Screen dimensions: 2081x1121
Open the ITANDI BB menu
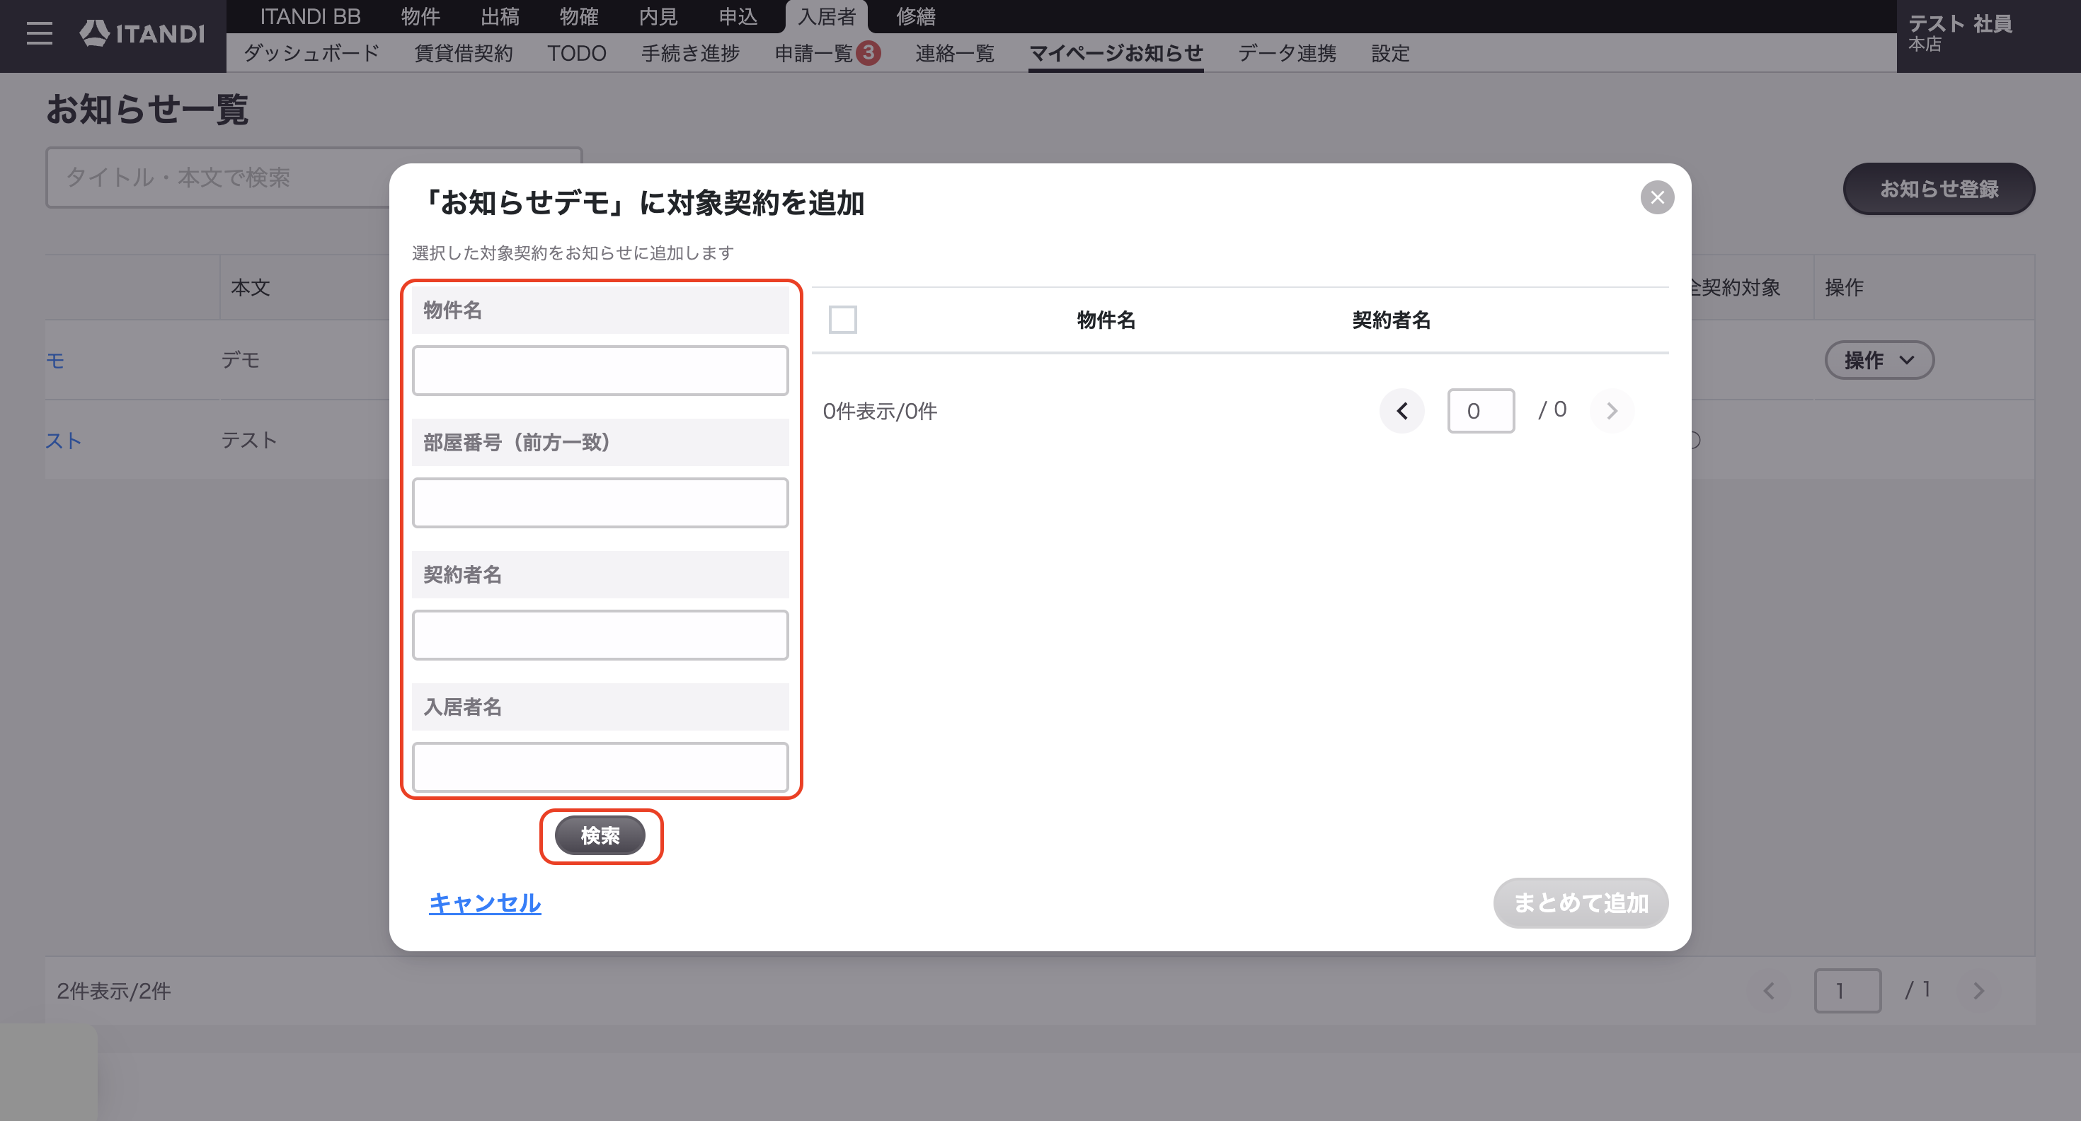click(x=310, y=16)
